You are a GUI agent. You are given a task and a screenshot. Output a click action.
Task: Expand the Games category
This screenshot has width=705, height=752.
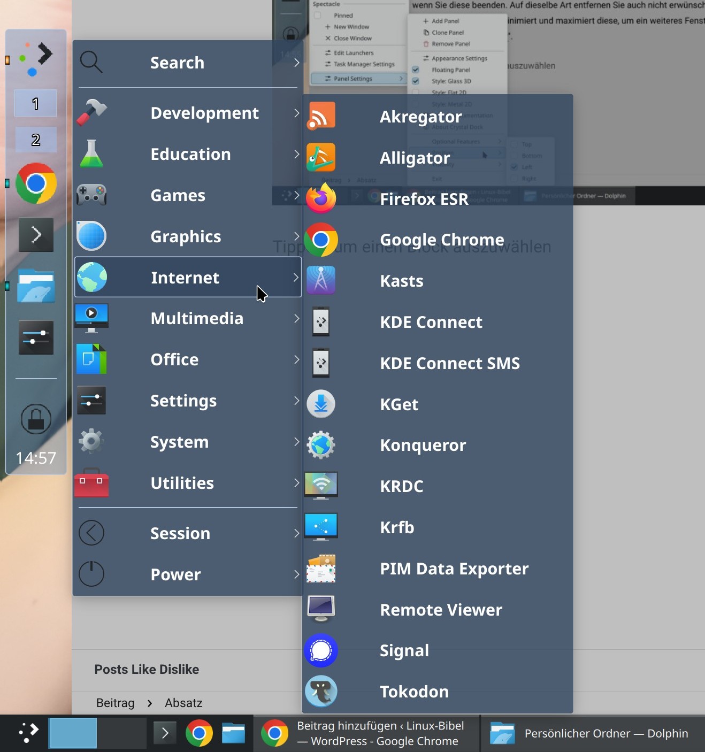point(188,195)
